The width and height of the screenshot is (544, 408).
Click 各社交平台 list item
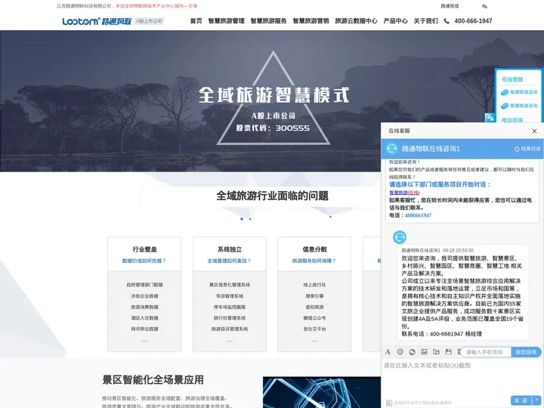click(314, 329)
